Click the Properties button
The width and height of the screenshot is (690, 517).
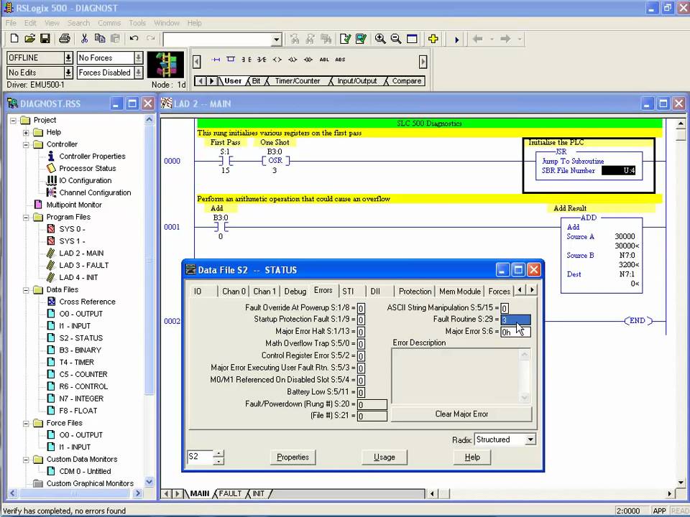[293, 457]
